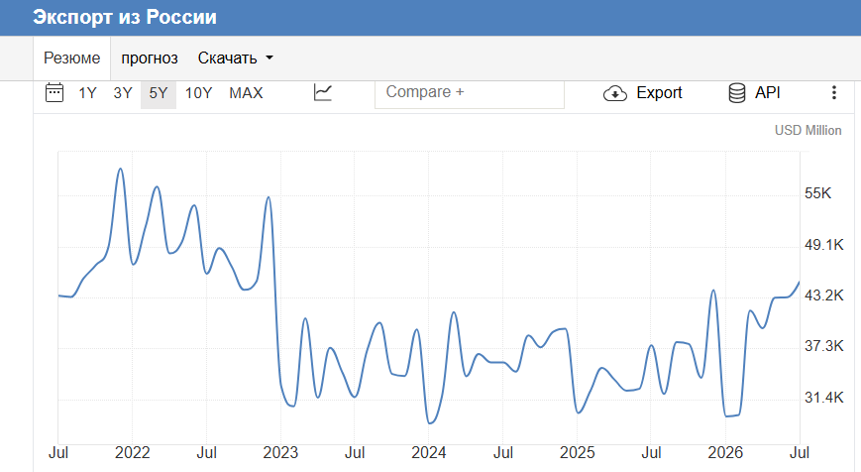861x472 pixels.
Task: Click the API database icon
Action: (x=737, y=93)
